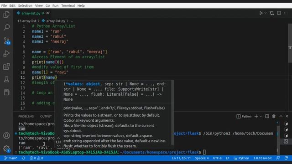Maximize the panel with the up chevron

[x=281, y=116]
